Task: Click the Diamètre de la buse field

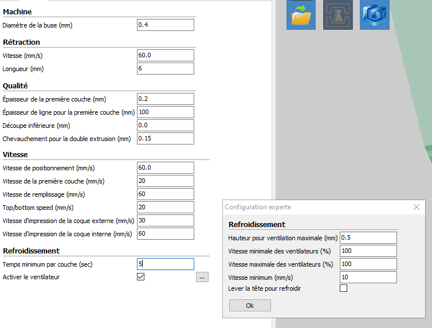Action: [166, 25]
